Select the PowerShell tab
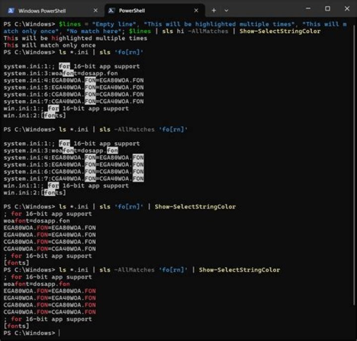This screenshot has width=357, height=341. coord(155,10)
